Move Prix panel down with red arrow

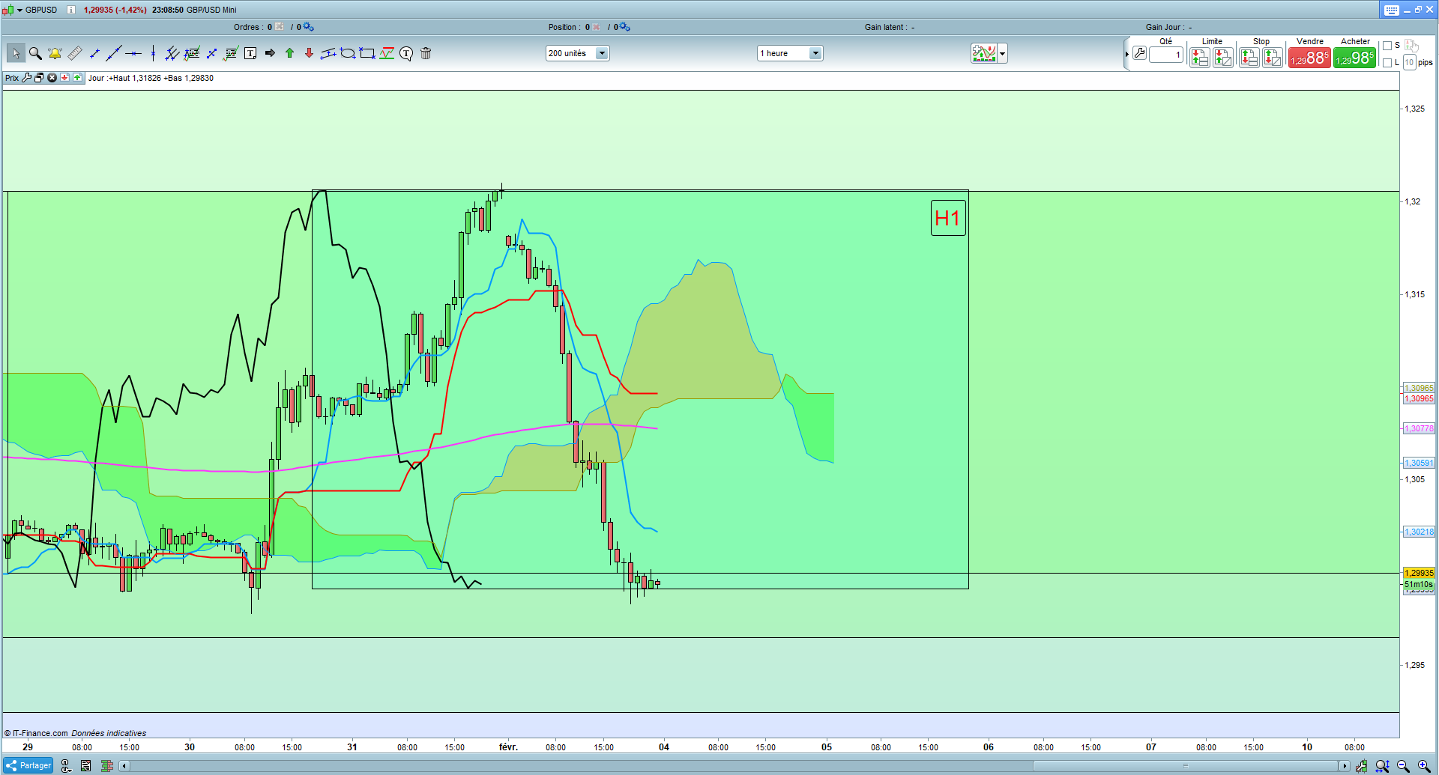pyautogui.click(x=65, y=78)
